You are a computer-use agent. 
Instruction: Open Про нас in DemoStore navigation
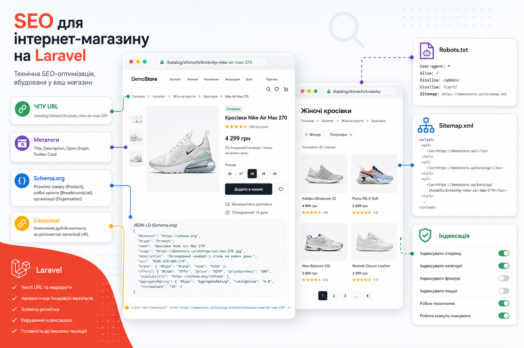click(x=272, y=79)
